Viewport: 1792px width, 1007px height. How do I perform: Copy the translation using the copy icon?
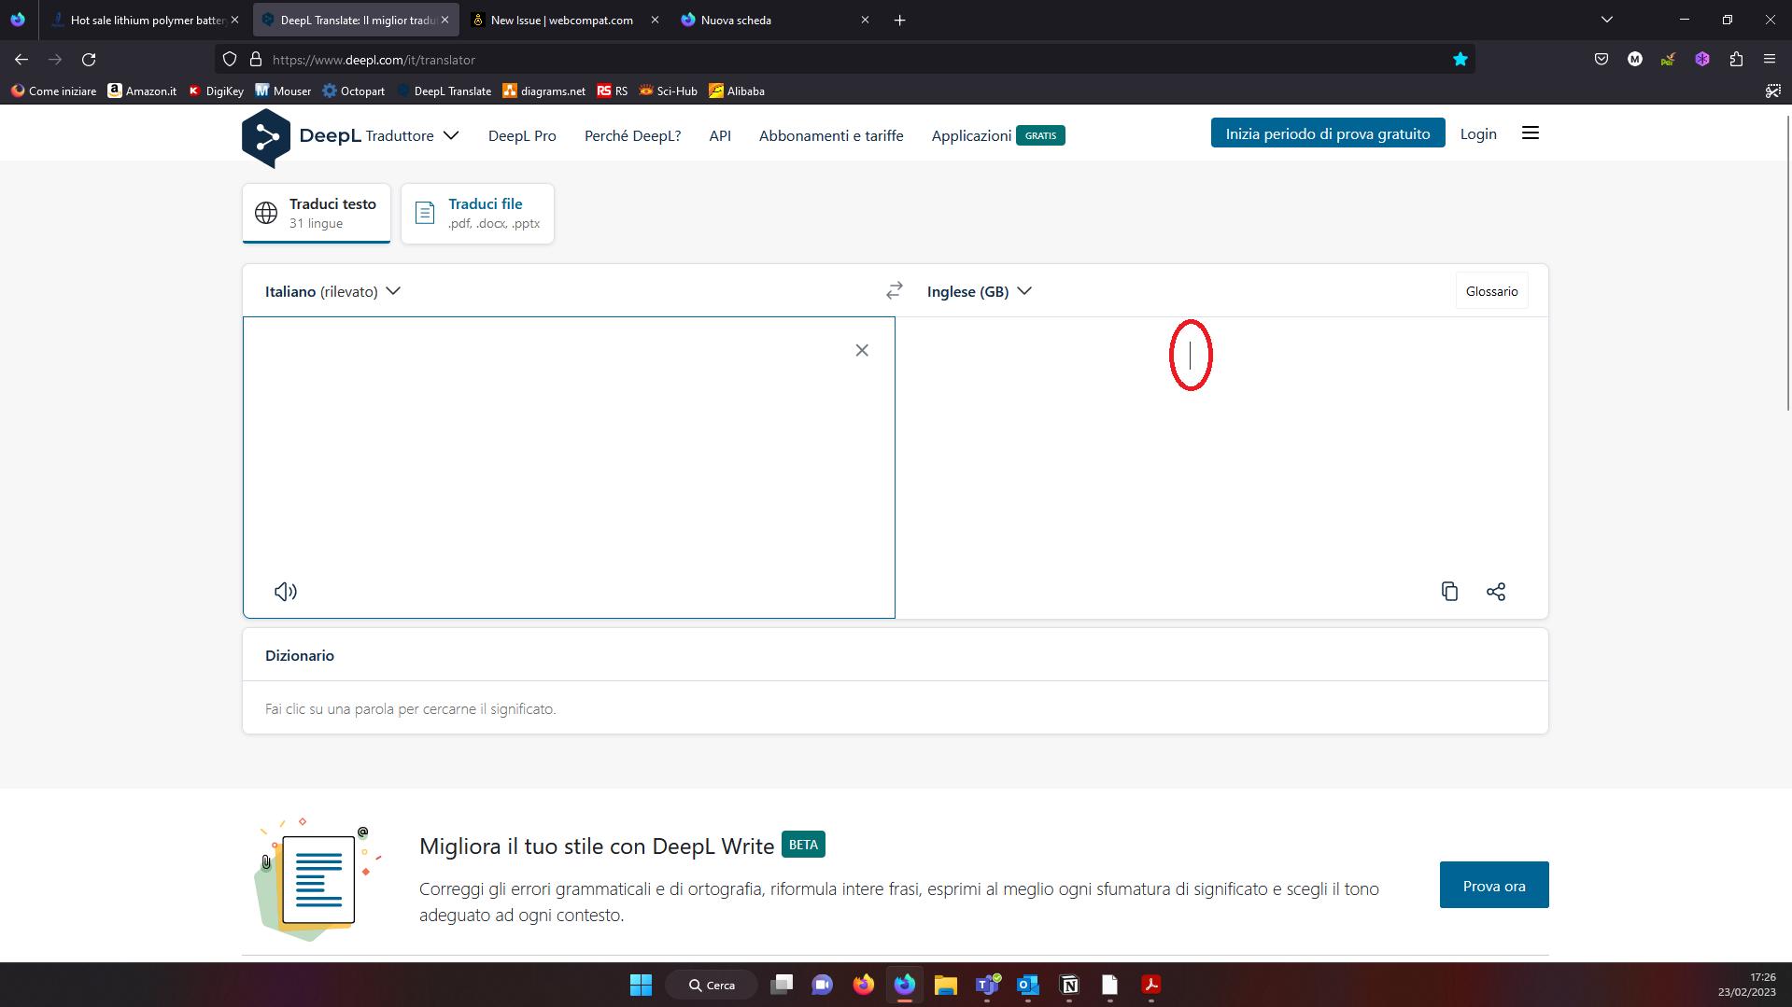[x=1449, y=591]
